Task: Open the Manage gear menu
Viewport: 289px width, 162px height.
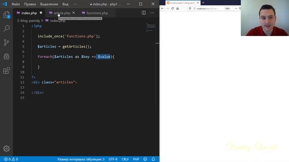Action: (6, 148)
